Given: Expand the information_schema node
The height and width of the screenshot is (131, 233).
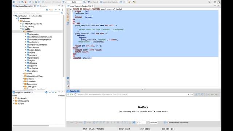Looking at the screenshot, I should (21, 24).
